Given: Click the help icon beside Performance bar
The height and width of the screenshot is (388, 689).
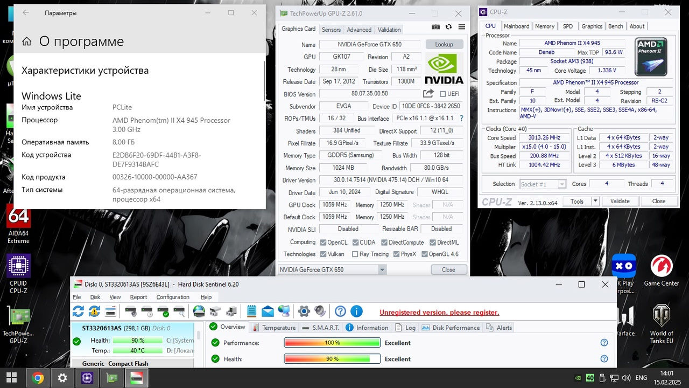Looking at the screenshot, I should click(x=604, y=343).
